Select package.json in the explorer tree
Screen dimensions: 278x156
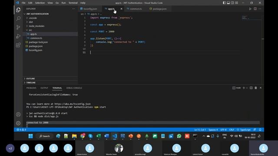click(36, 46)
